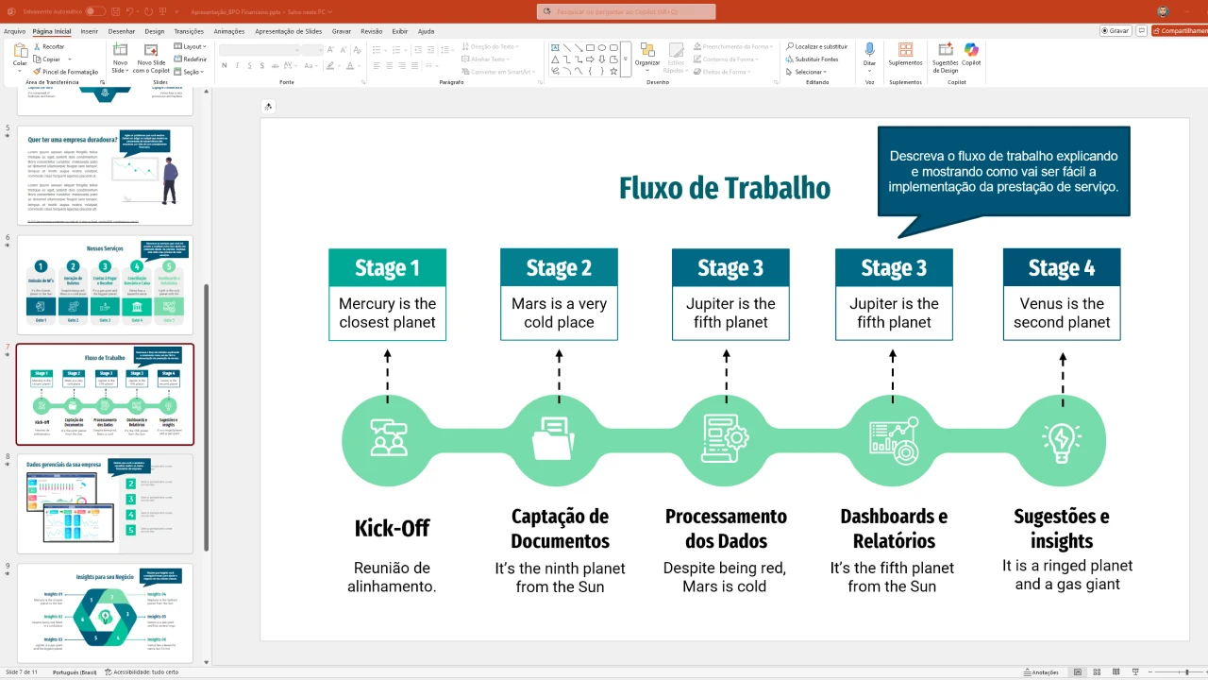Switch to the Transições tab
The height and width of the screenshot is (680, 1208).
(189, 31)
